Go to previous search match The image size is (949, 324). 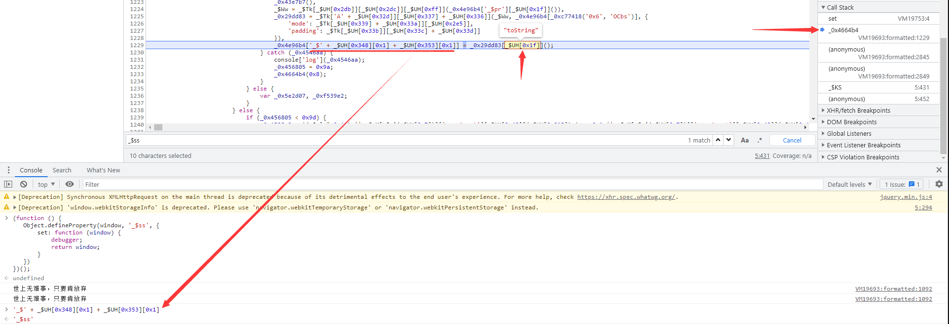coord(718,140)
